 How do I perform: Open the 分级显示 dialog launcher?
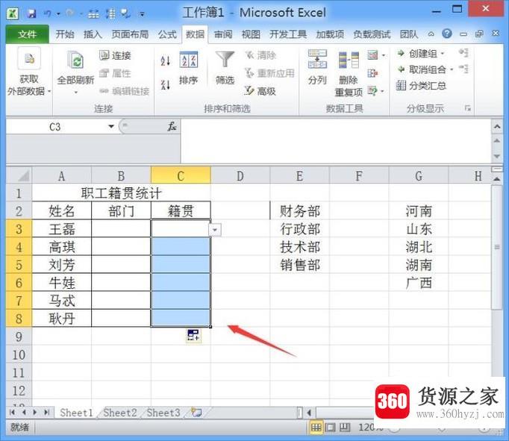tap(468, 108)
